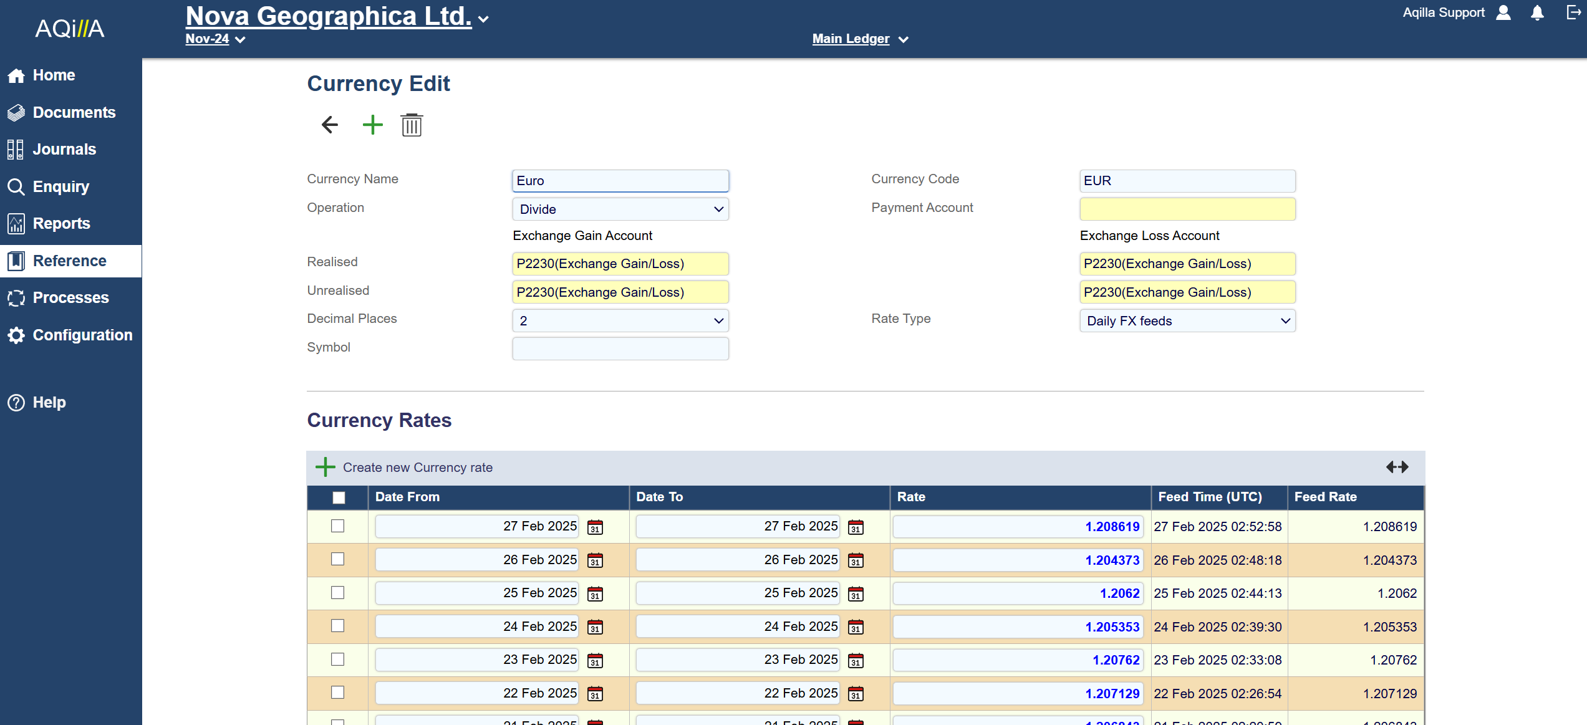Image resolution: width=1587 pixels, height=725 pixels.
Task: Click the back arrow icon
Action: (x=329, y=125)
